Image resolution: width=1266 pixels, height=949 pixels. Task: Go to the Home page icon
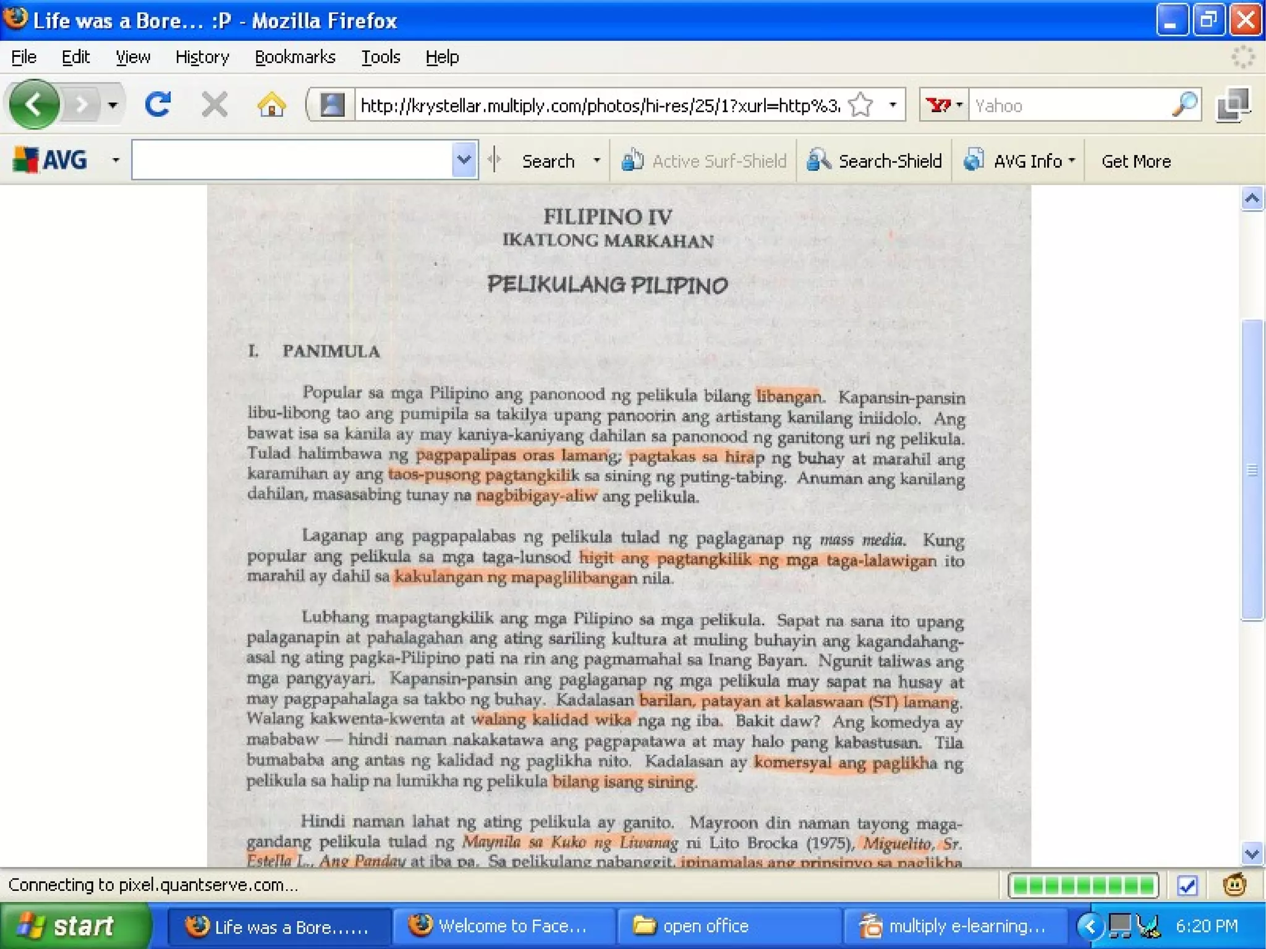coord(271,104)
